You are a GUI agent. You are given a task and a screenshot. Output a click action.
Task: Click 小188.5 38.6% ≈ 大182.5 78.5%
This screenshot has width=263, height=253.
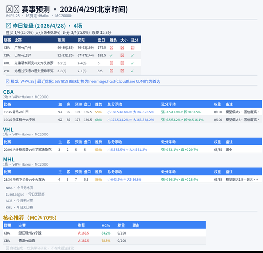point(130,112)
